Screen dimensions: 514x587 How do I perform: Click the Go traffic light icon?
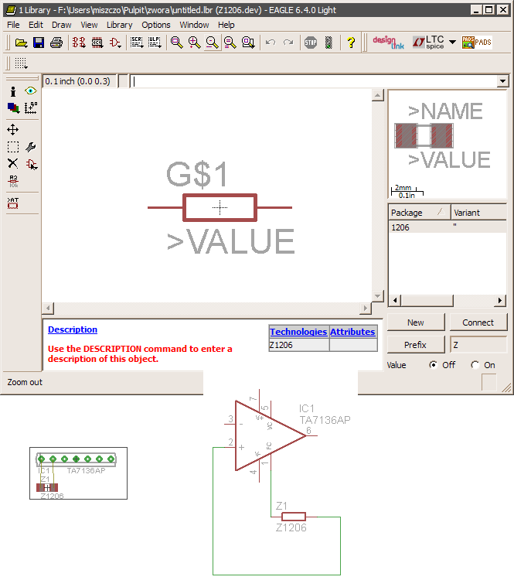[328, 43]
